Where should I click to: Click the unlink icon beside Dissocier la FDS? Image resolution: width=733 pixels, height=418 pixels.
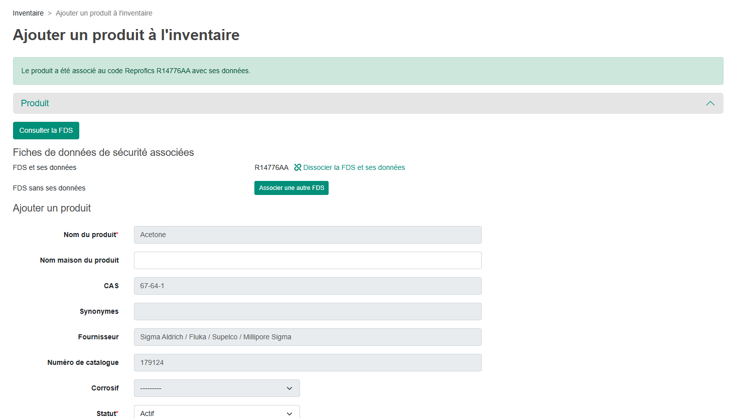pyautogui.click(x=298, y=167)
